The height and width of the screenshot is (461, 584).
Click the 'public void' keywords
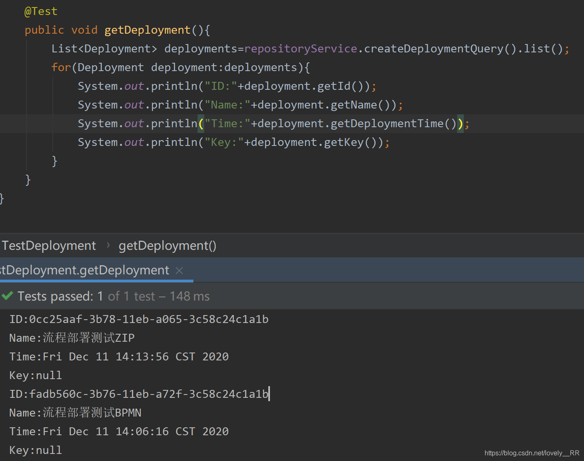[61, 30]
